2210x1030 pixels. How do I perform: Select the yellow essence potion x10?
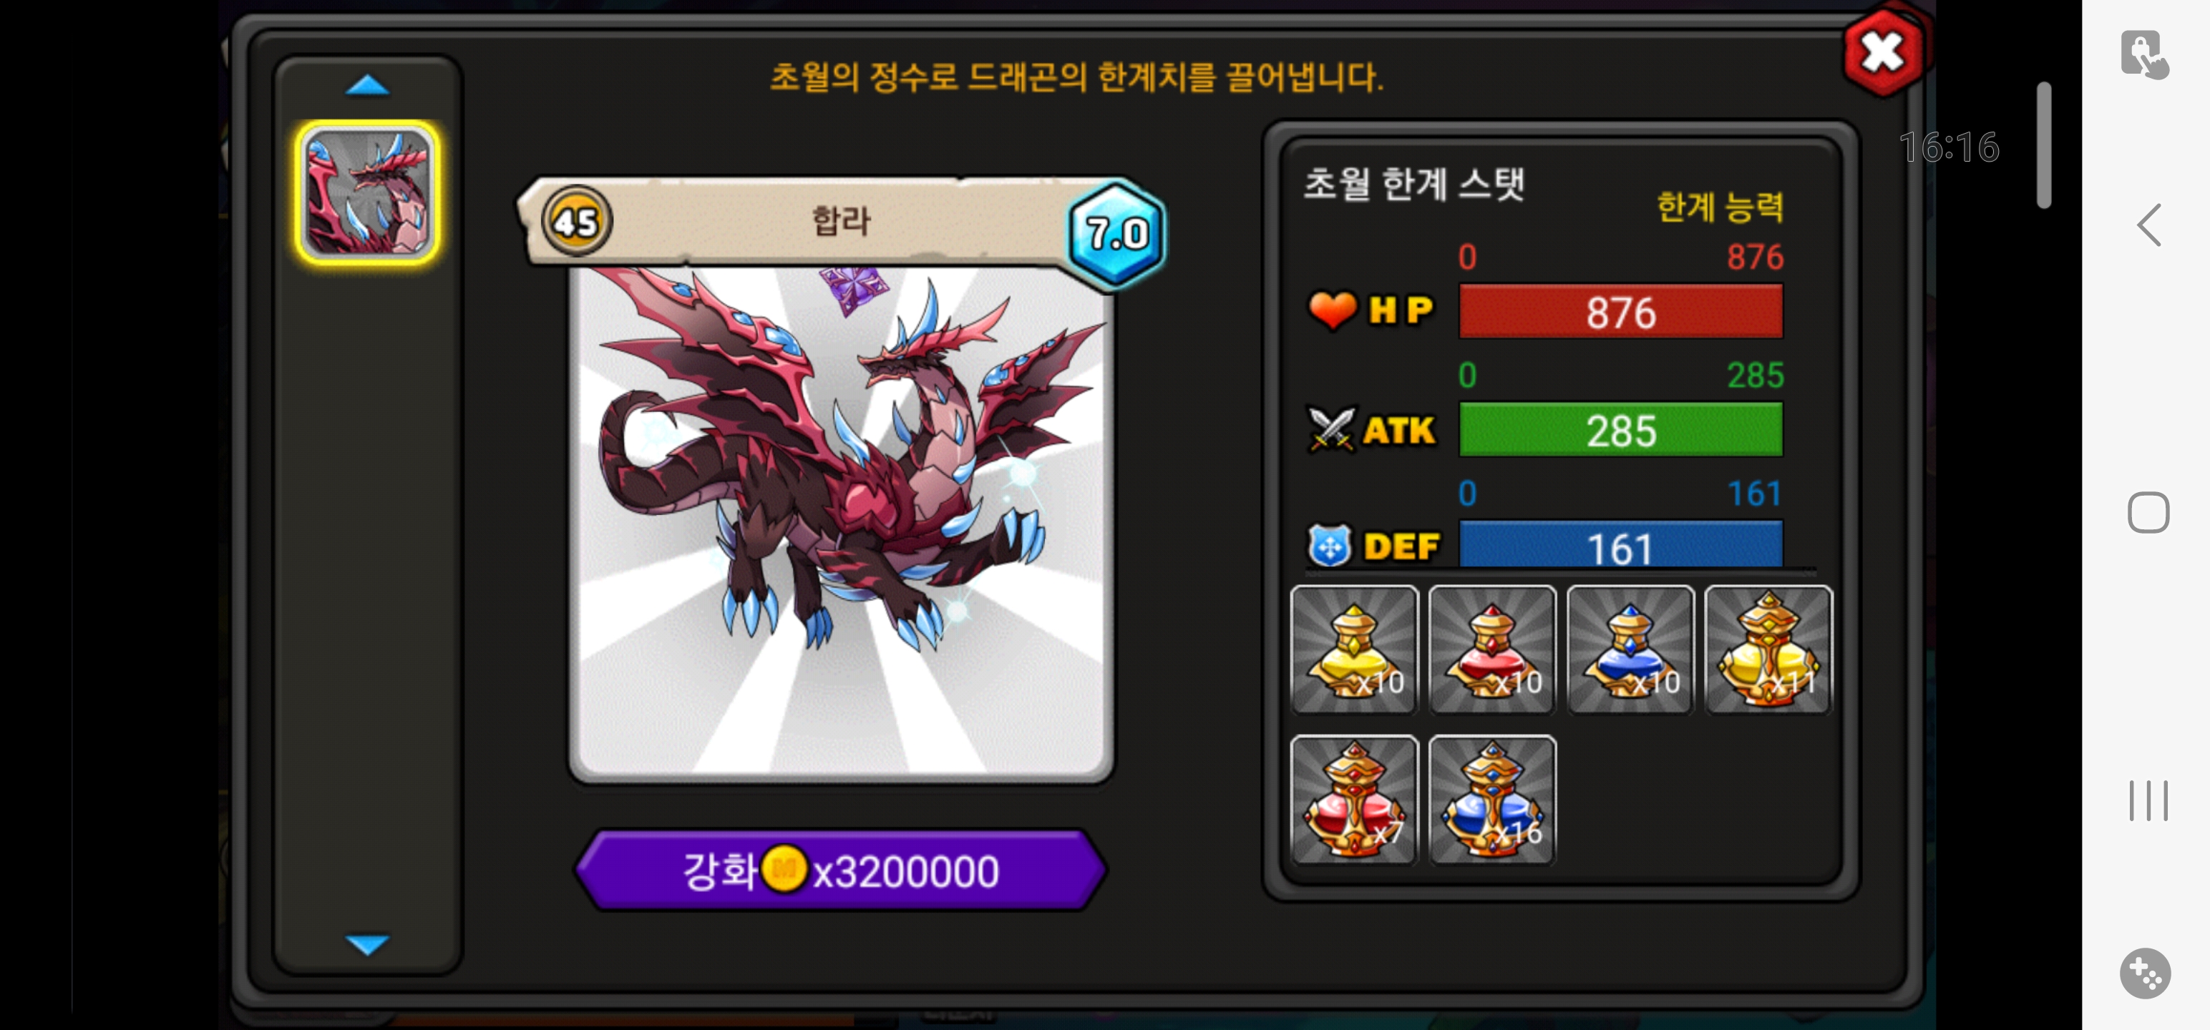point(1354,650)
